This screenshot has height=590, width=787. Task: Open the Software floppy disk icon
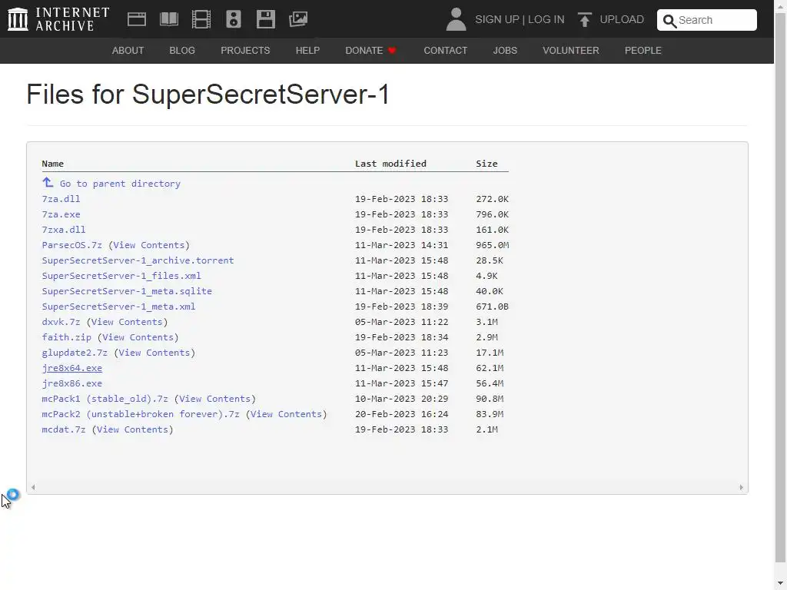[265, 19]
